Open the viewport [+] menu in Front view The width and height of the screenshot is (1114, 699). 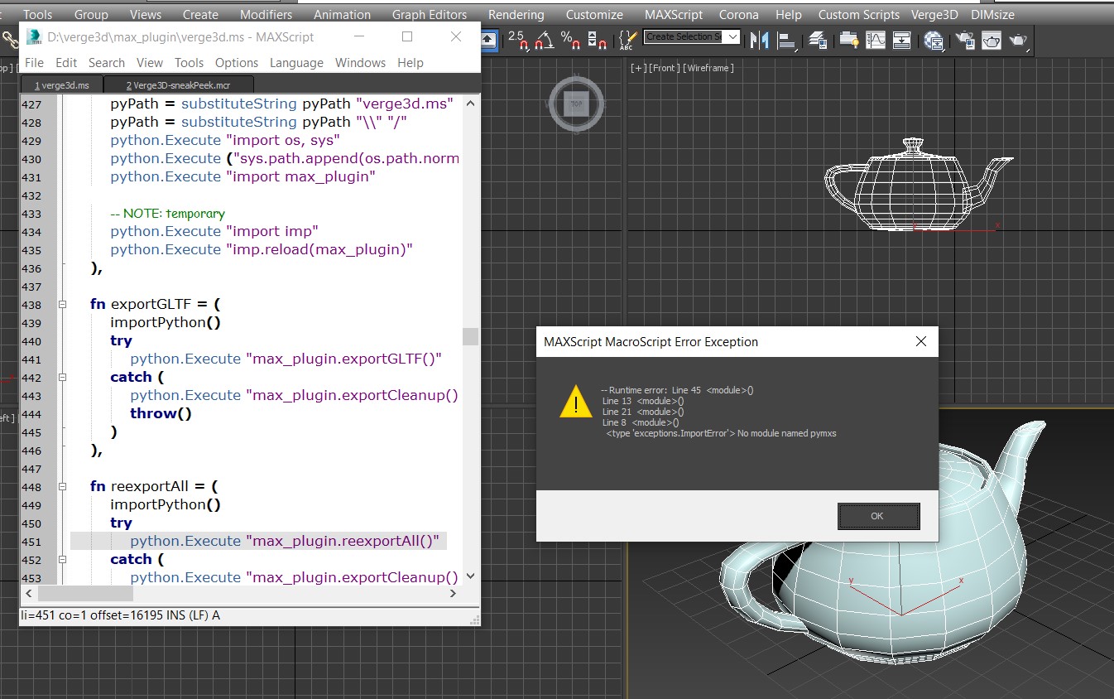(x=638, y=68)
